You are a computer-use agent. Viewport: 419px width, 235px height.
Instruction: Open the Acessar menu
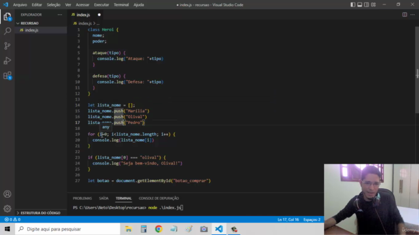point(82,5)
